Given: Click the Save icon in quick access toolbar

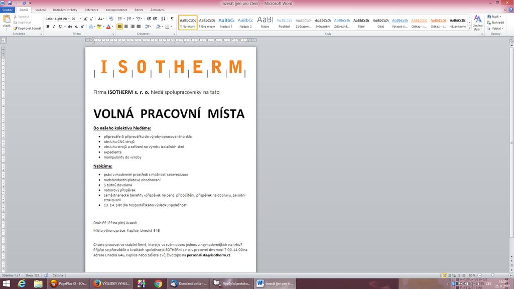Looking at the screenshot, I should 10,3.
